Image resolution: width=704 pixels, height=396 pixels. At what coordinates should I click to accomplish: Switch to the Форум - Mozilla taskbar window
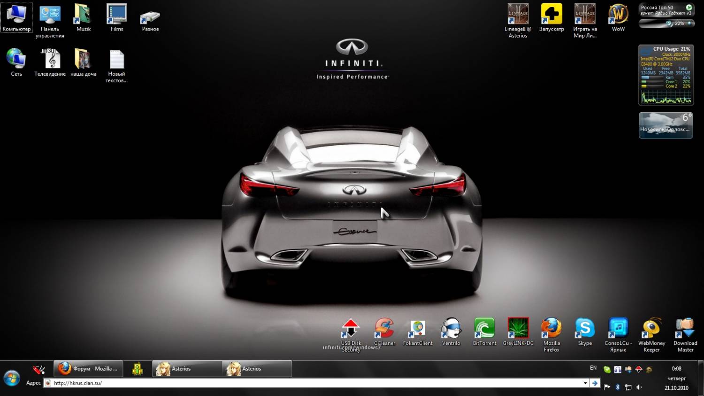(88, 369)
